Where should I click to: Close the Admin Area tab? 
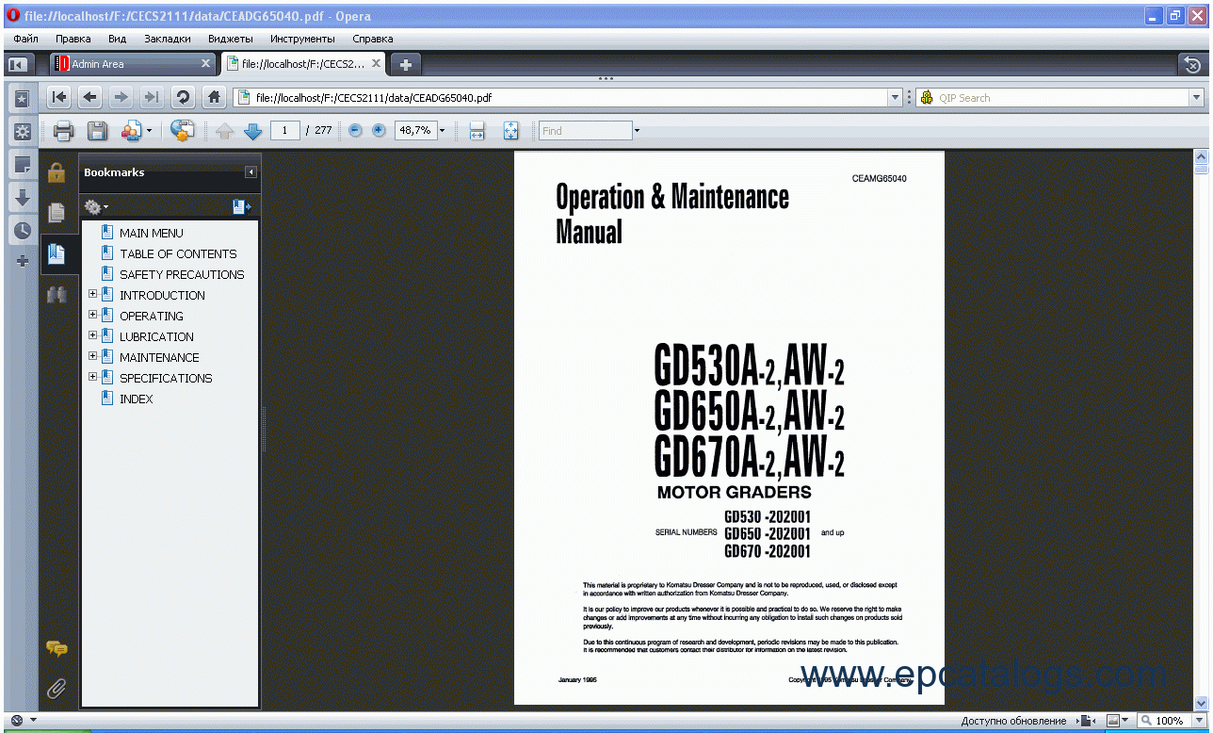pyautogui.click(x=206, y=64)
